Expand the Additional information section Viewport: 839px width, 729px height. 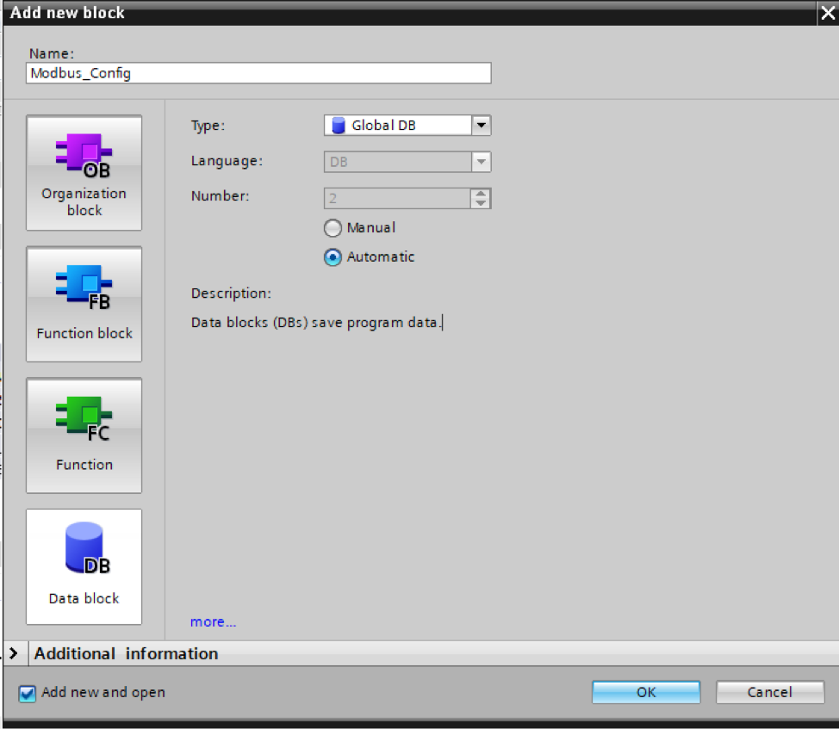click(15, 653)
